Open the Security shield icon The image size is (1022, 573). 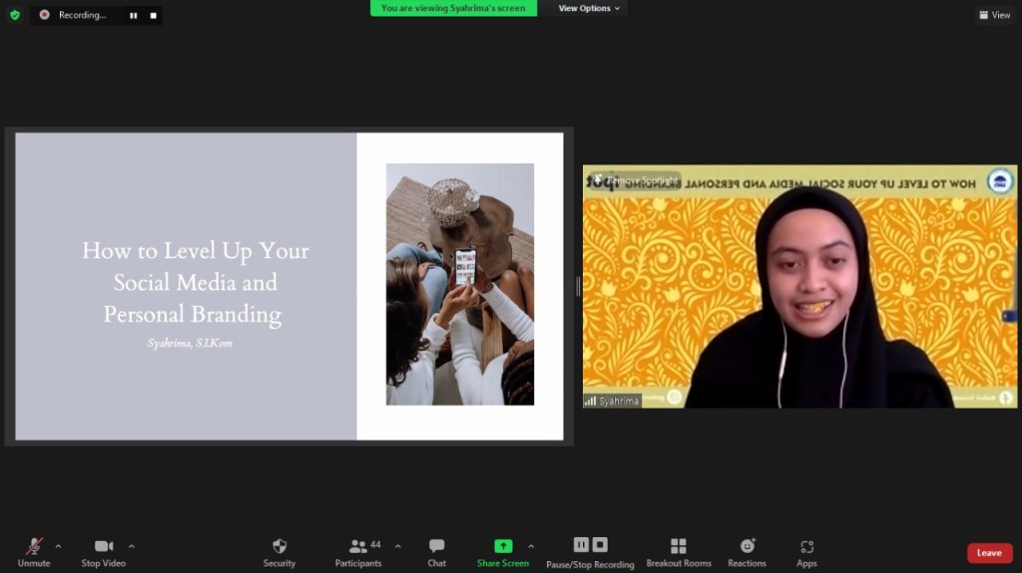279,546
